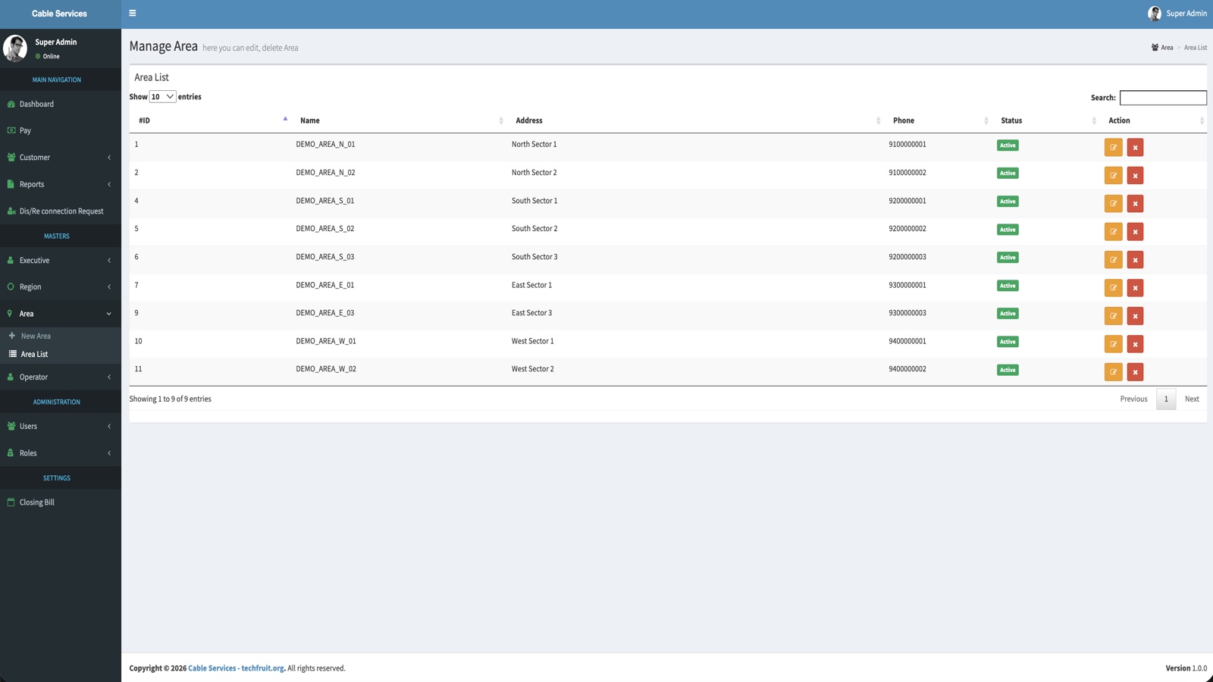Edit the DEMO_AREA_S_01 row
The height and width of the screenshot is (682, 1213).
pyautogui.click(x=1113, y=203)
